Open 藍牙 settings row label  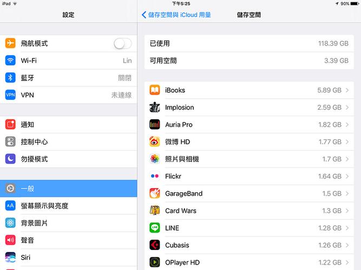pyautogui.click(x=28, y=78)
